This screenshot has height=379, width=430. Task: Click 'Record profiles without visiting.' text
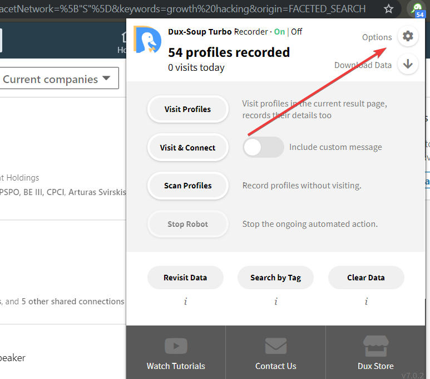tap(302, 186)
